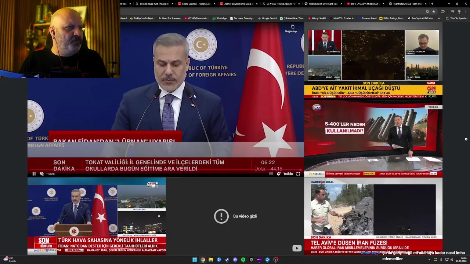
Task: Switch to the LIVE 24/7 Middle East tab
Action: click(365, 4)
